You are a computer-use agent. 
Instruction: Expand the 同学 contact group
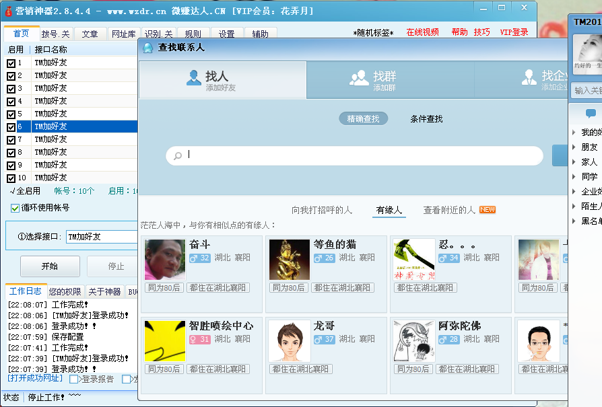(574, 176)
